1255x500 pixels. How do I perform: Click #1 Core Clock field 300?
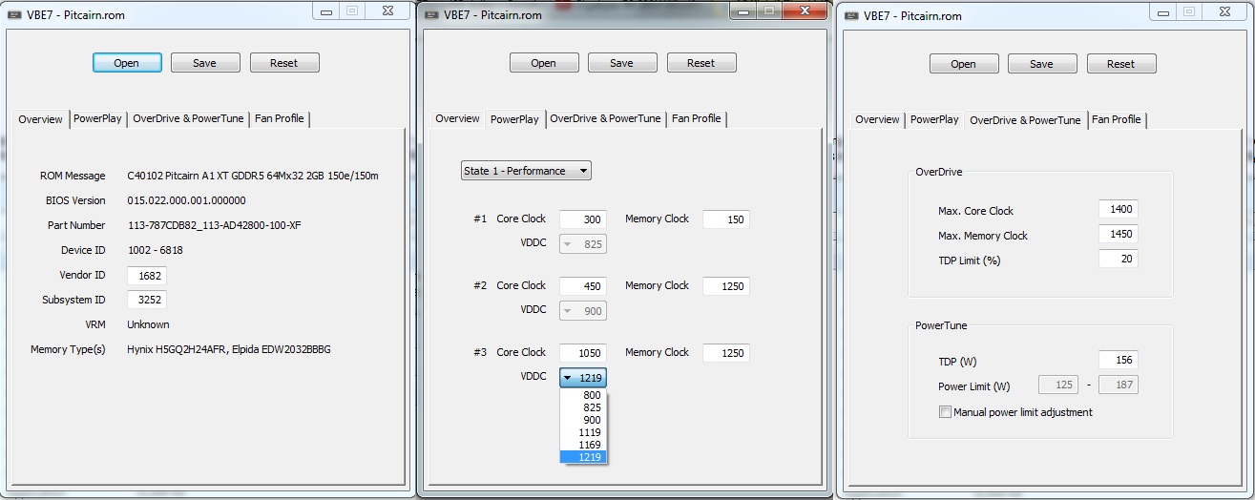point(583,219)
